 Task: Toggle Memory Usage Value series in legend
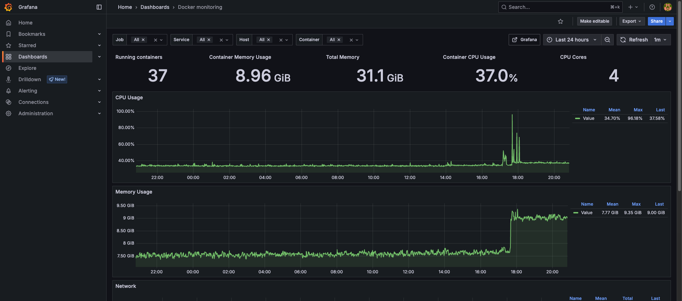click(x=586, y=213)
